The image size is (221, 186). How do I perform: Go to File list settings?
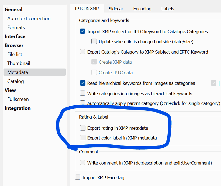(15, 54)
